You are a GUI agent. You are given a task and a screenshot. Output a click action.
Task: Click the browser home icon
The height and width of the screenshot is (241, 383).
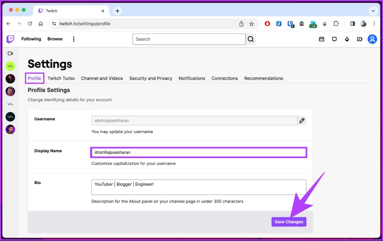pos(41,23)
